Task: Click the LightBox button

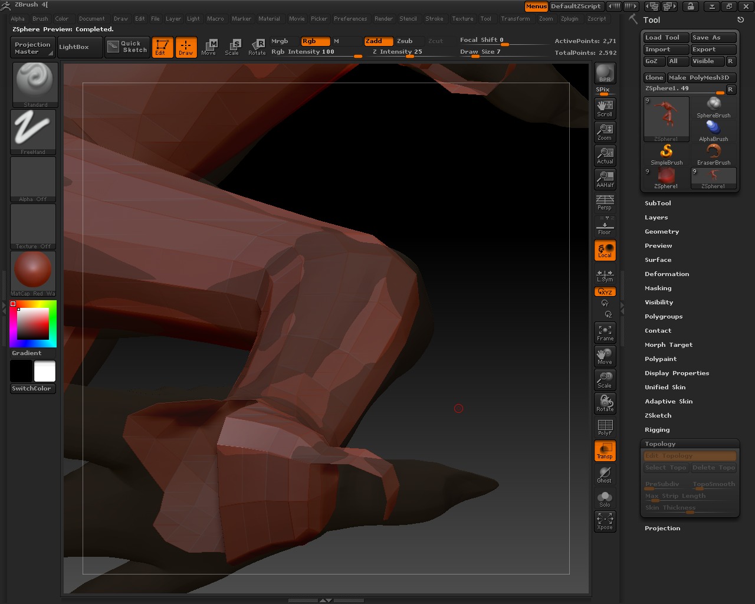Action: [74, 47]
